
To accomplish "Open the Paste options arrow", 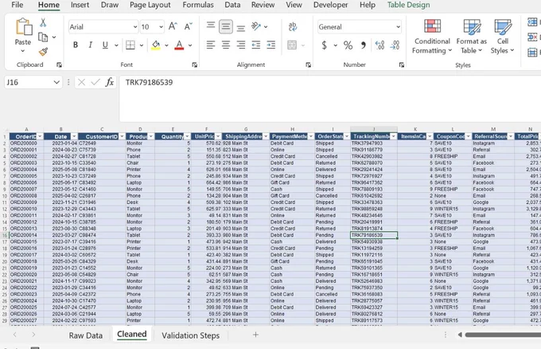I will tap(23, 51).
